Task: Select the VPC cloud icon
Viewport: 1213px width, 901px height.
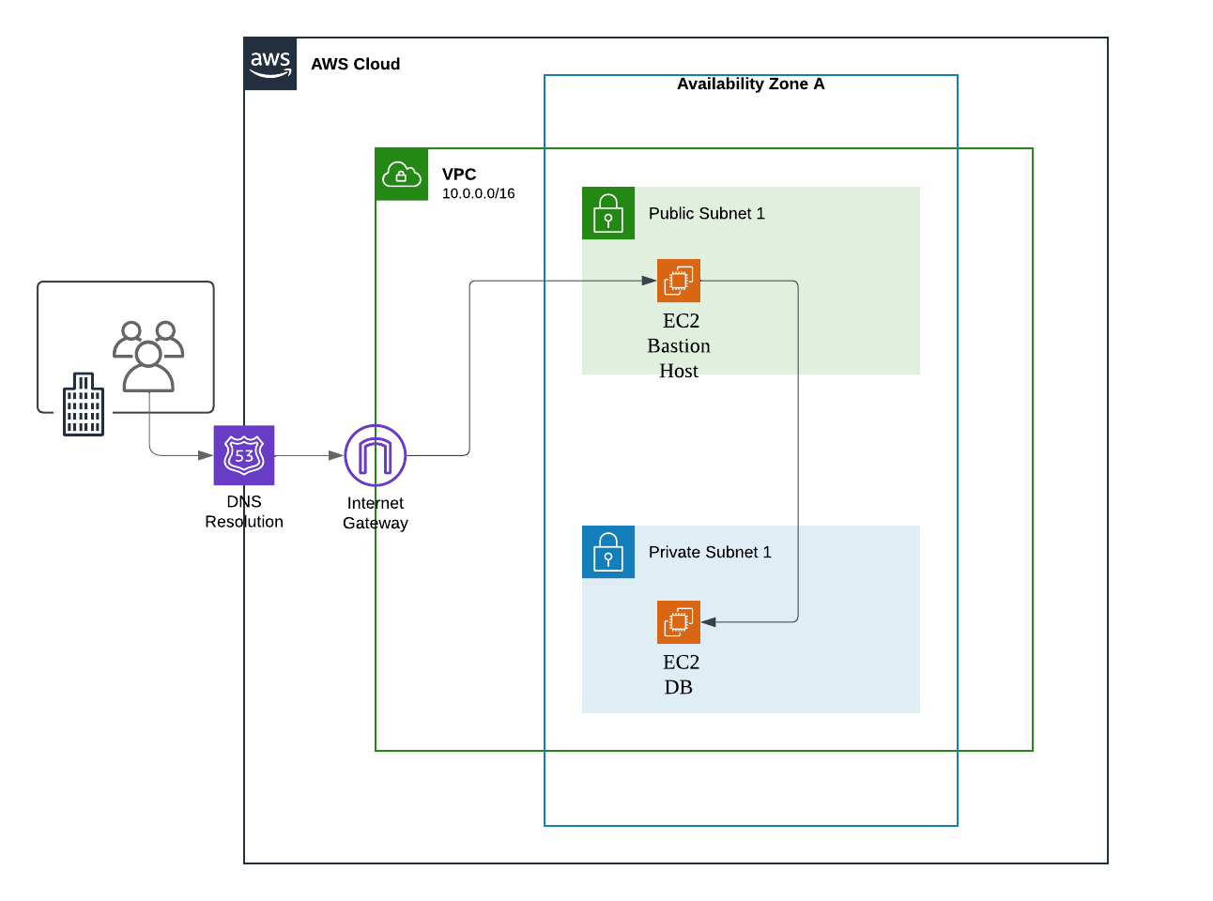Action: click(x=402, y=175)
